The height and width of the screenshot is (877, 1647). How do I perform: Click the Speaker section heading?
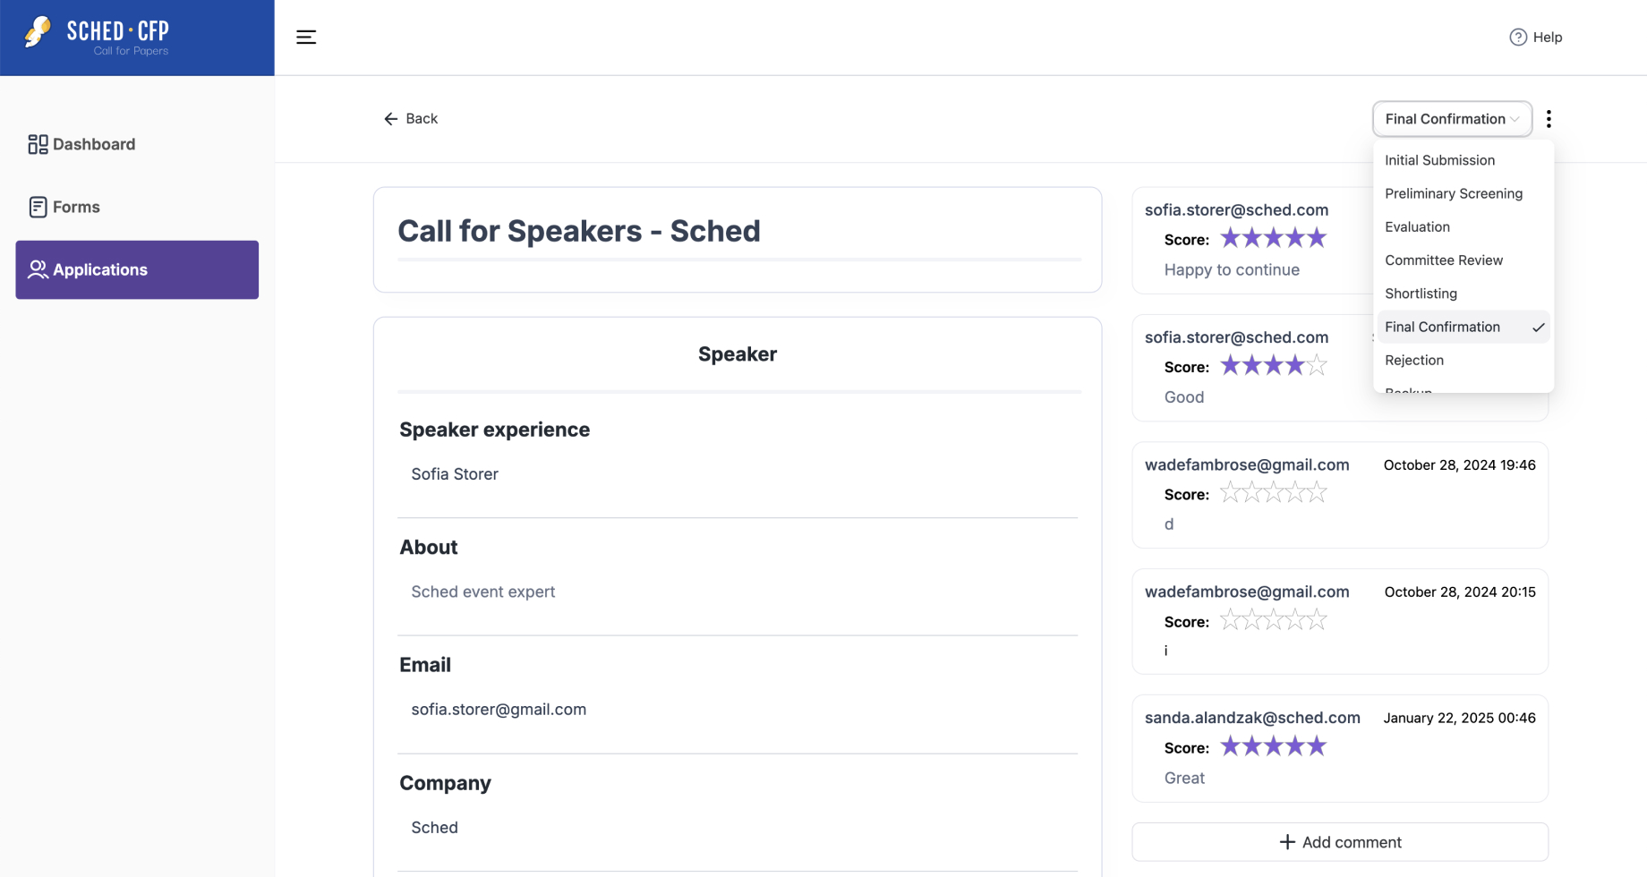[738, 354]
